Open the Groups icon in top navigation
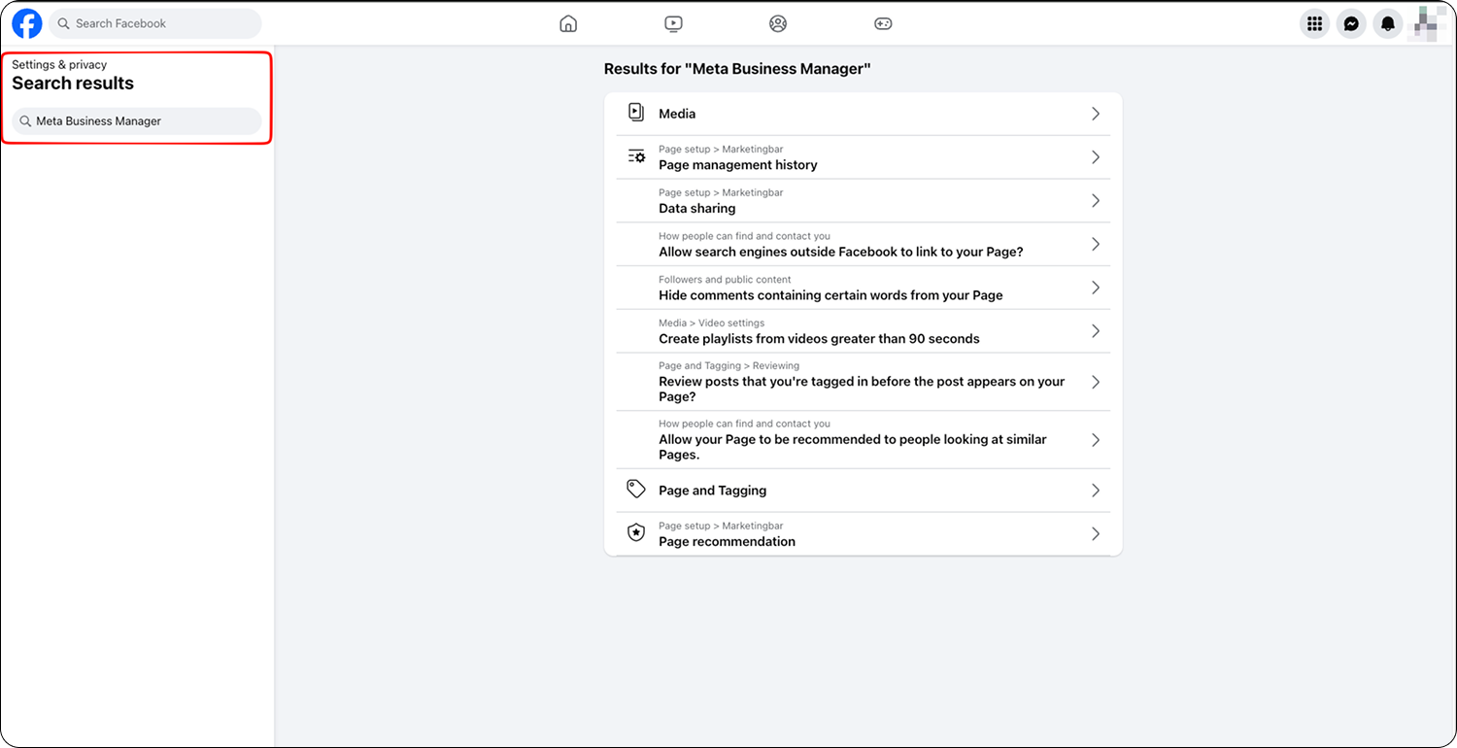This screenshot has height=748, width=1457. tap(778, 24)
